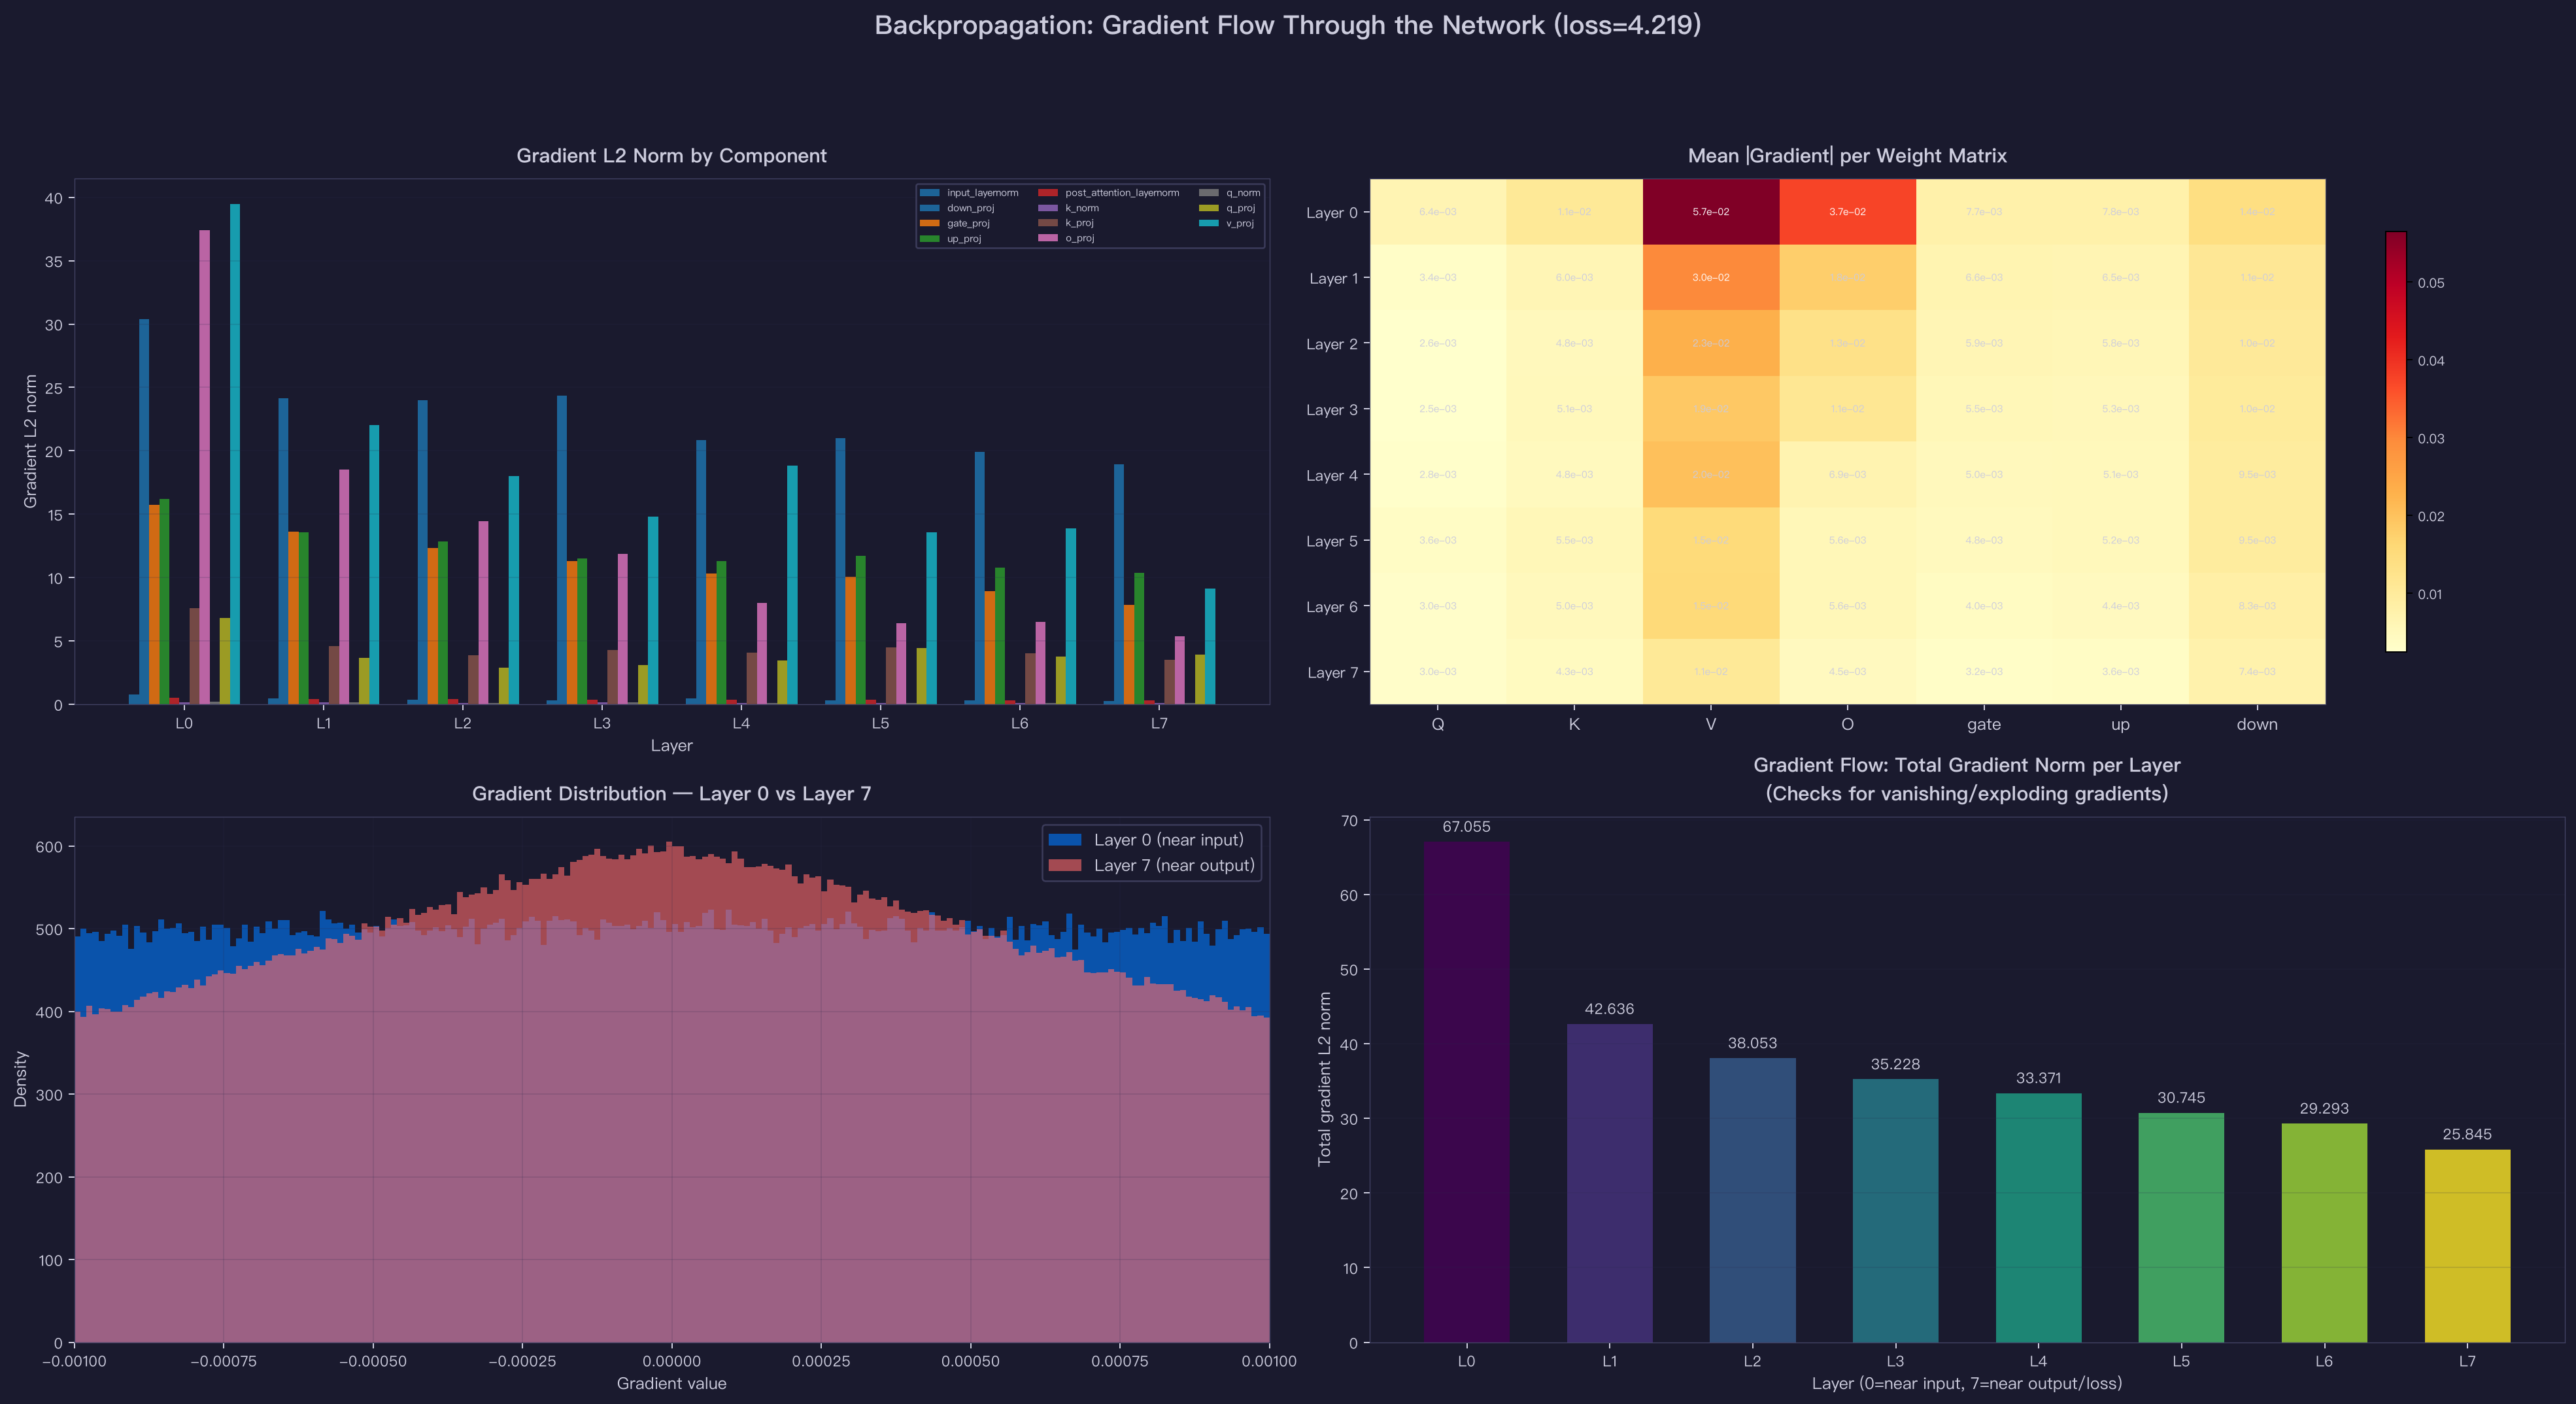Click the 0.00000 tick on Gradient value axis
Screen dimensions: 2576x1404
pos(671,1361)
